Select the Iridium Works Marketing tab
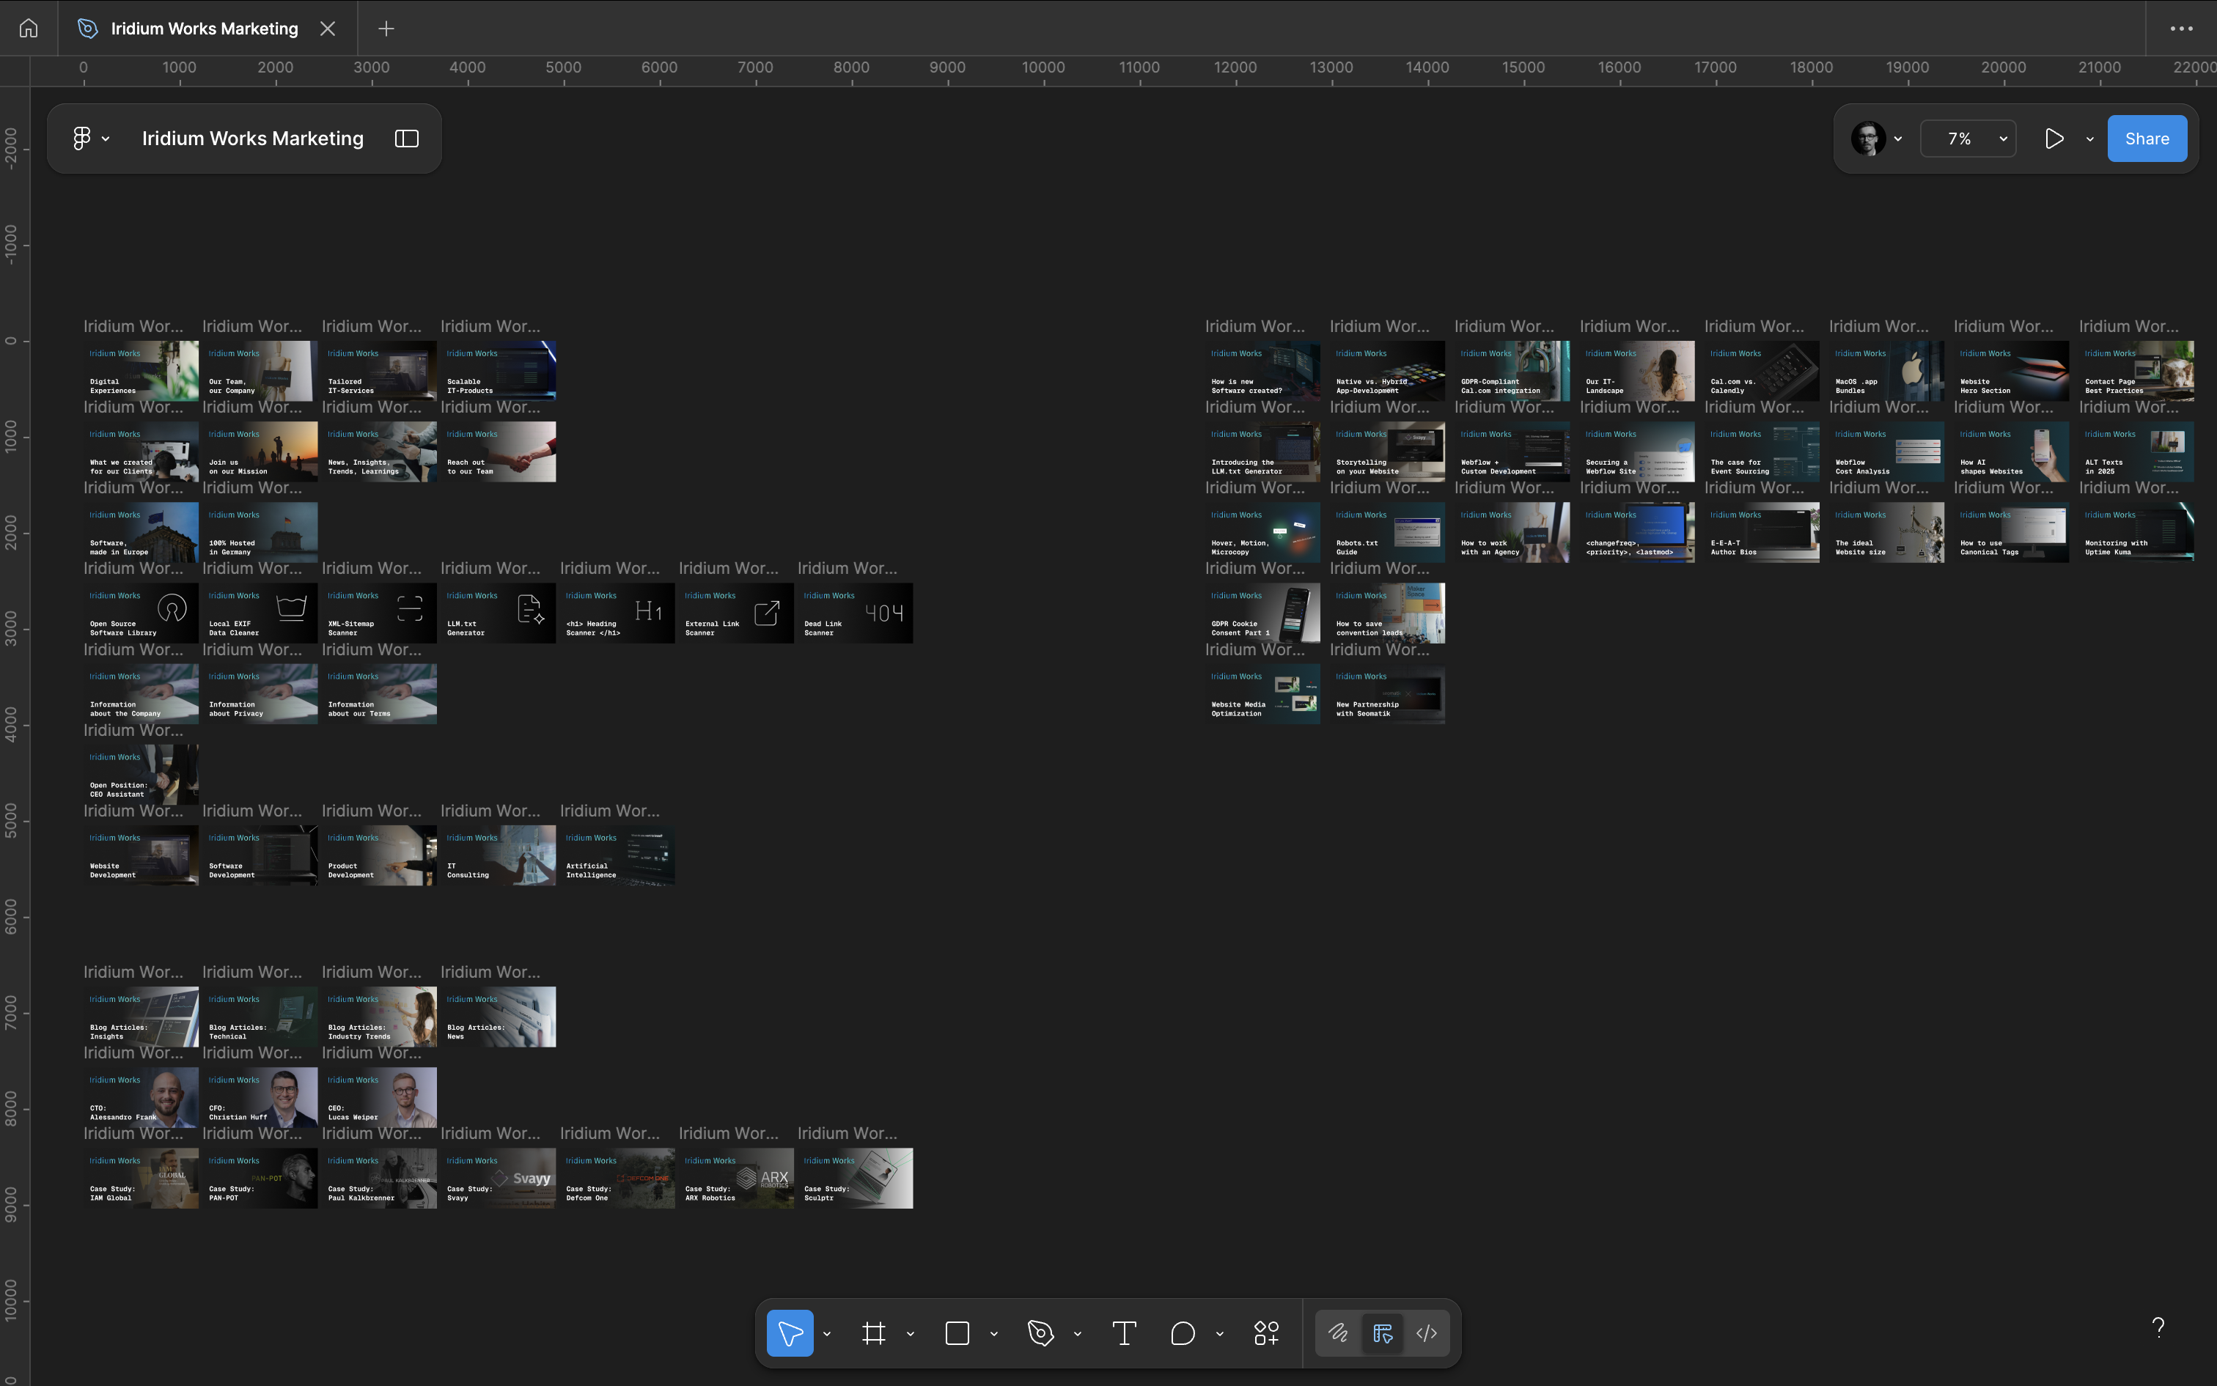Screen dimensions: 2217x1386 pos(204,29)
